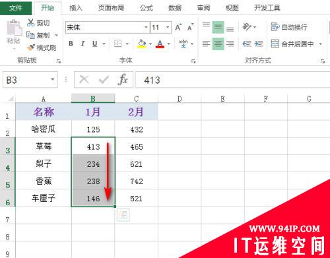Click Merge and Center (合并后居中)

coord(292,44)
